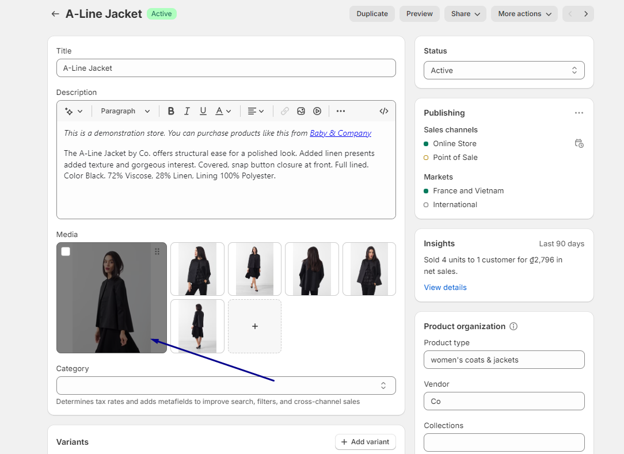Go to previous product arrow
Screen dimensions: 624x454
coord(570,14)
